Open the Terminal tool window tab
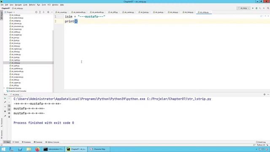Image resolution: width=270 pixels, height=152 pixels. [x=38, y=142]
